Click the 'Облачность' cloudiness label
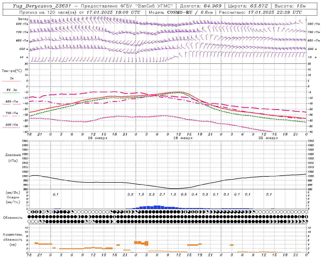321x257 pixels. click(13, 218)
